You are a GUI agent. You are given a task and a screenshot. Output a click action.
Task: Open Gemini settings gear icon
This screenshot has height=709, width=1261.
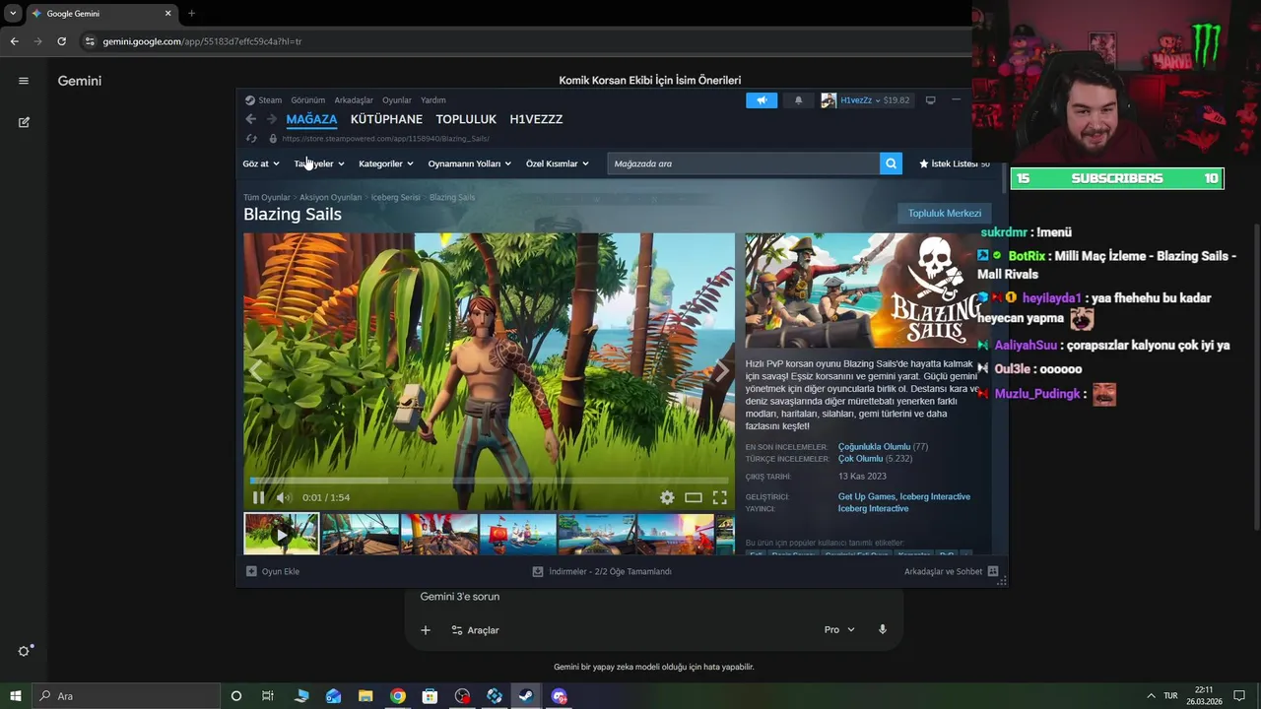(x=25, y=651)
